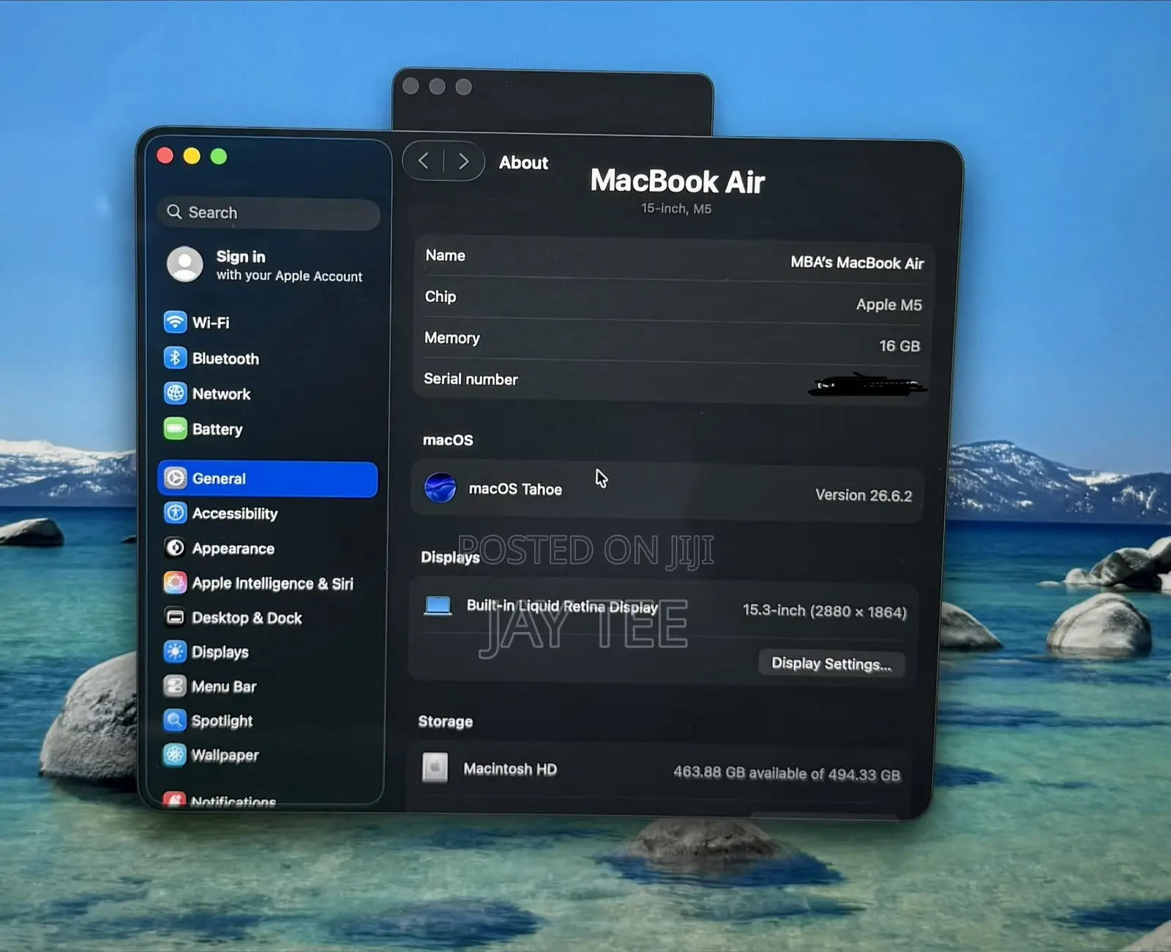This screenshot has height=952, width=1171.
Task: Click the MacBook Air heading
Action: click(x=678, y=181)
